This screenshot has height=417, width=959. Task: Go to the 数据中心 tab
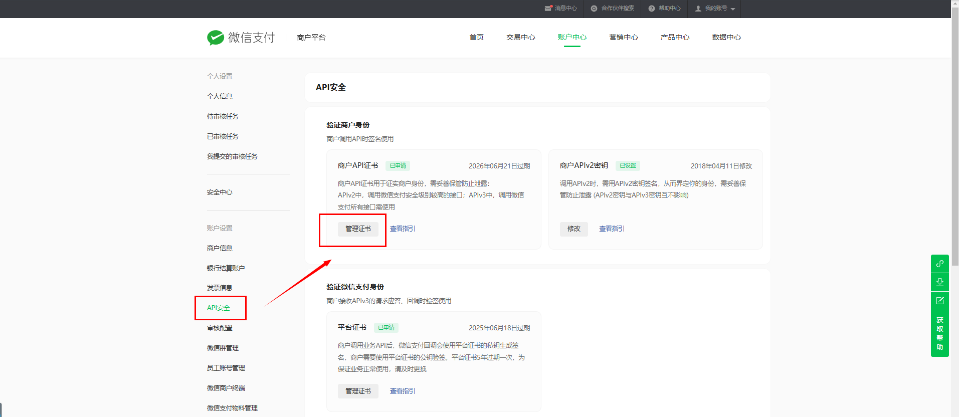coord(726,37)
